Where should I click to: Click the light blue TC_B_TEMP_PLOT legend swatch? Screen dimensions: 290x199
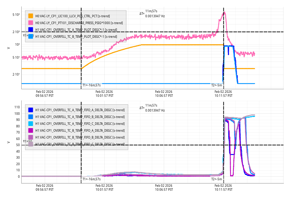point(31,36)
